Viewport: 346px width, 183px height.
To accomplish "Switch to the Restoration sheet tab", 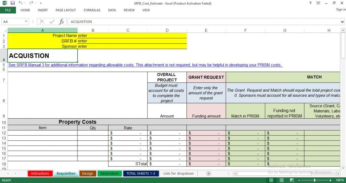I will click(110, 173).
